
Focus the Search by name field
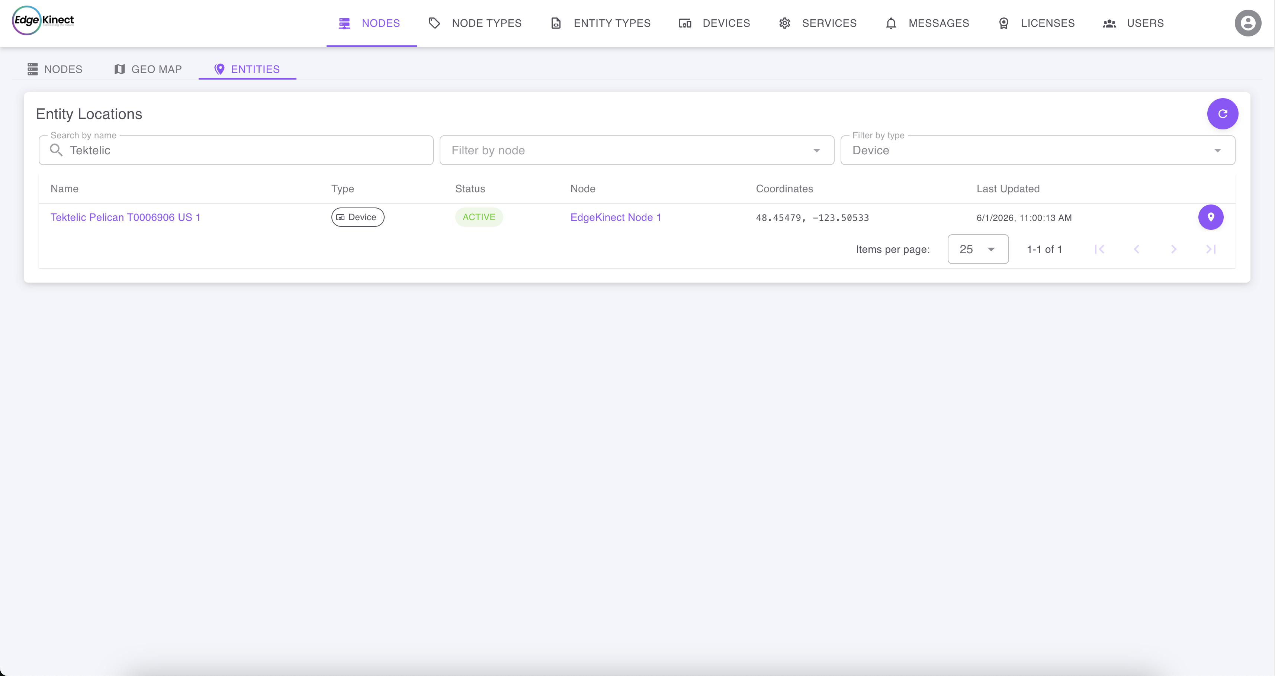pos(236,151)
